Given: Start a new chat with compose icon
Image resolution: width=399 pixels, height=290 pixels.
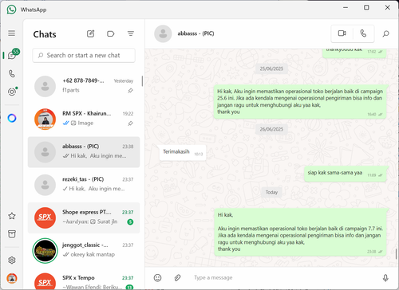Looking at the screenshot, I should pyautogui.click(x=91, y=33).
